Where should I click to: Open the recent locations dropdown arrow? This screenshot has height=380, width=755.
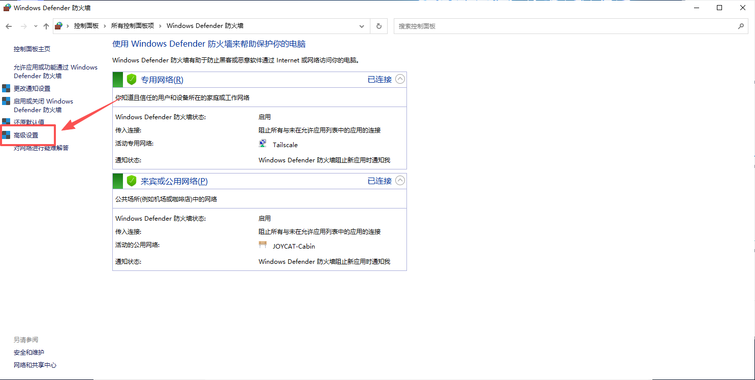pos(36,26)
